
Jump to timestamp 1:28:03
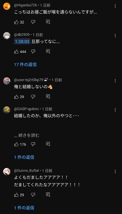[x=22, y=42]
